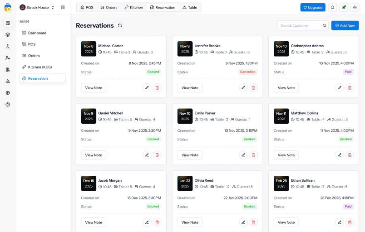Edit Emily Parker's reservation
The width and height of the screenshot is (365, 232).
243,155
